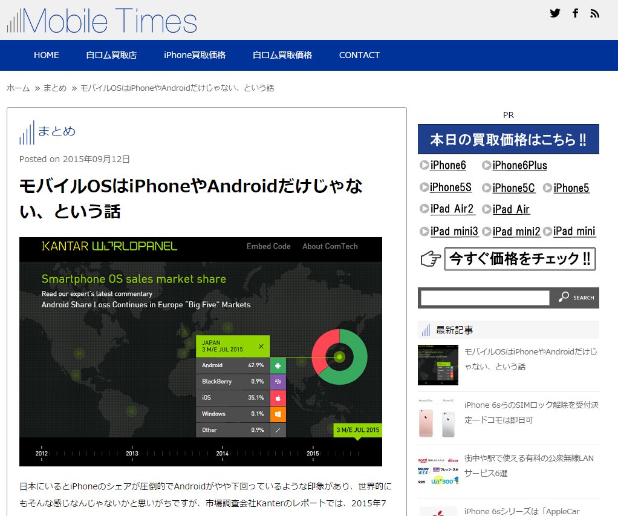618x516 pixels.
Task: Open the iPhone 6s thumbnail for SIMロック解除
Action: pos(438,418)
